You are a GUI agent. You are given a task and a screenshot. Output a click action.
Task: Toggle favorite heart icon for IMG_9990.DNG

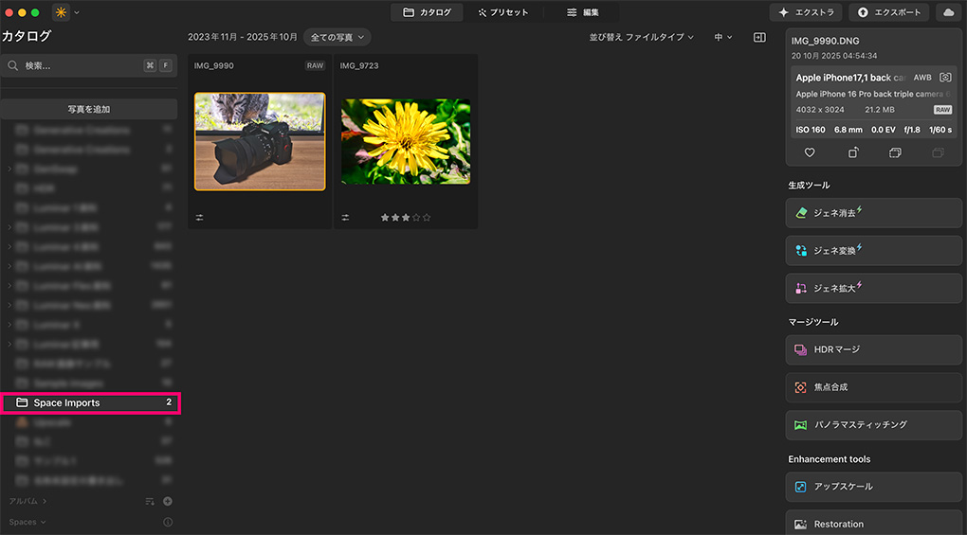pos(810,152)
